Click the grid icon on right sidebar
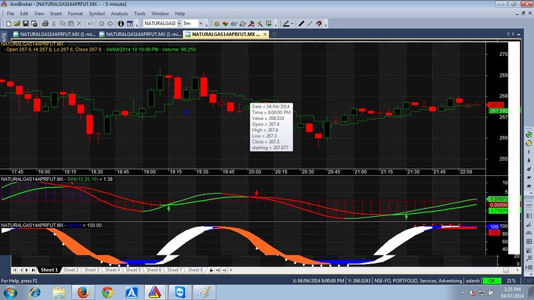 pyautogui.click(x=529, y=241)
